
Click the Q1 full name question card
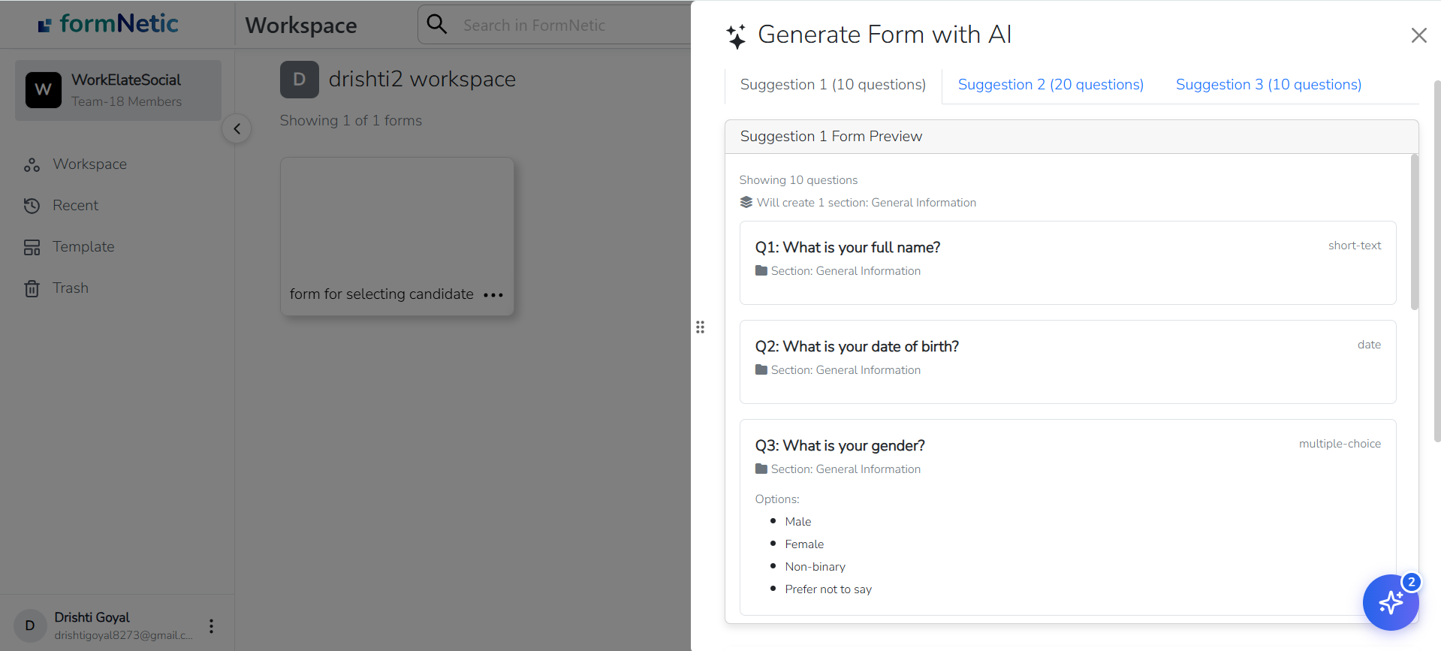coord(1067,262)
